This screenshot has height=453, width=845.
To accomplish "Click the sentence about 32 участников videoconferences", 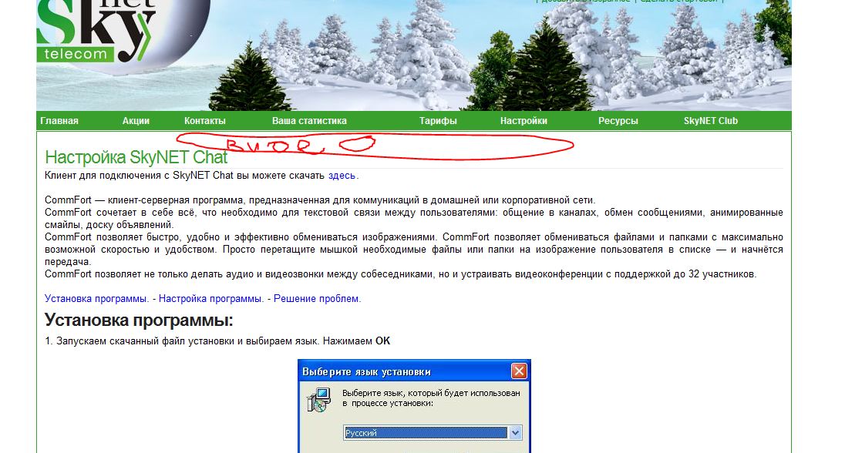I will [400, 274].
